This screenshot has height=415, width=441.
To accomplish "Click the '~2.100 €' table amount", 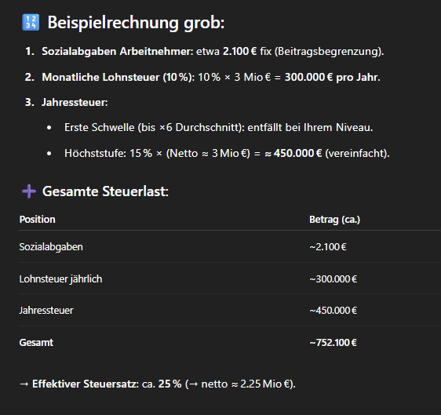I will click(x=328, y=247).
